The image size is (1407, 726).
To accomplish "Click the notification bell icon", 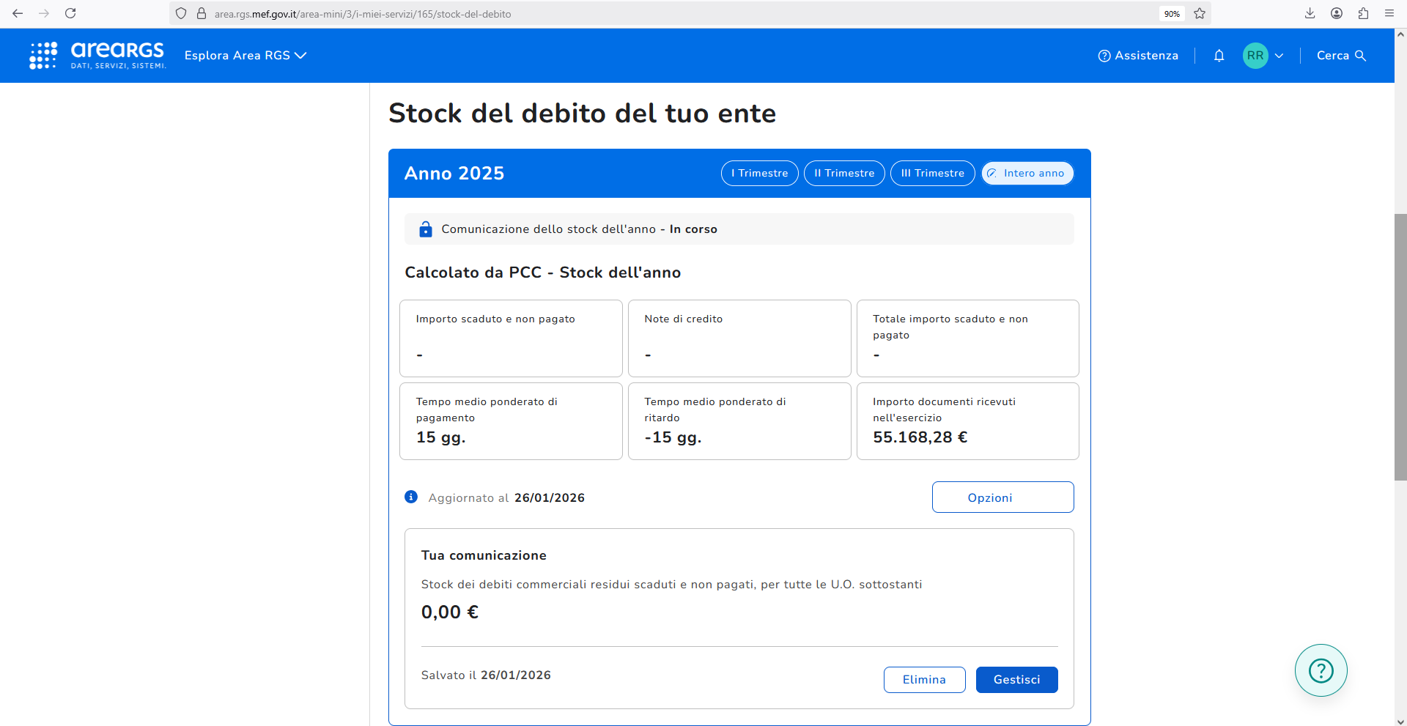I will tap(1219, 56).
